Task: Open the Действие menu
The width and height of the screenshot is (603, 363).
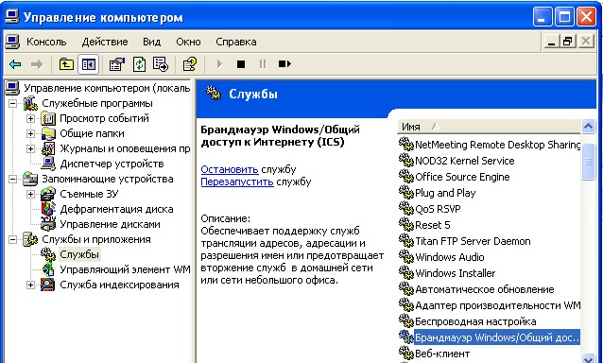Action: pyautogui.click(x=105, y=42)
